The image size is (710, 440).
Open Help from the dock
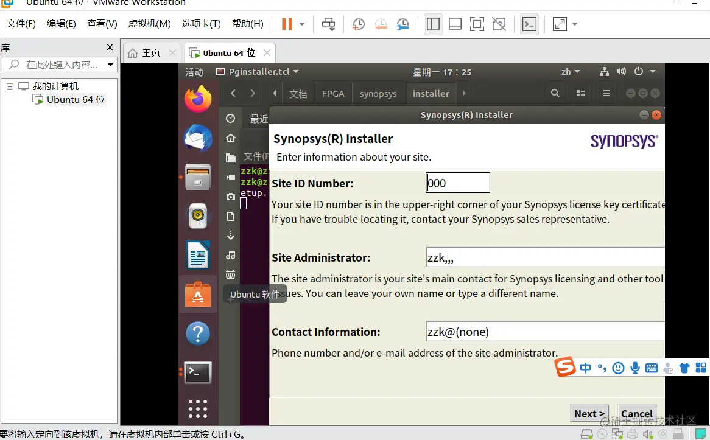click(x=198, y=333)
